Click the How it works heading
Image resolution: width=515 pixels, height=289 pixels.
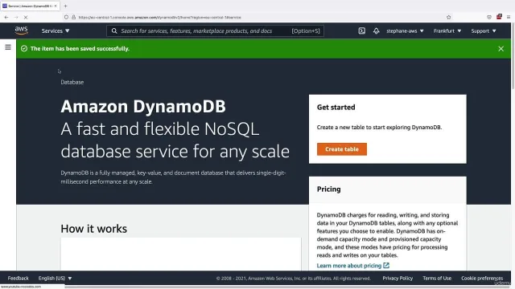coord(93,228)
